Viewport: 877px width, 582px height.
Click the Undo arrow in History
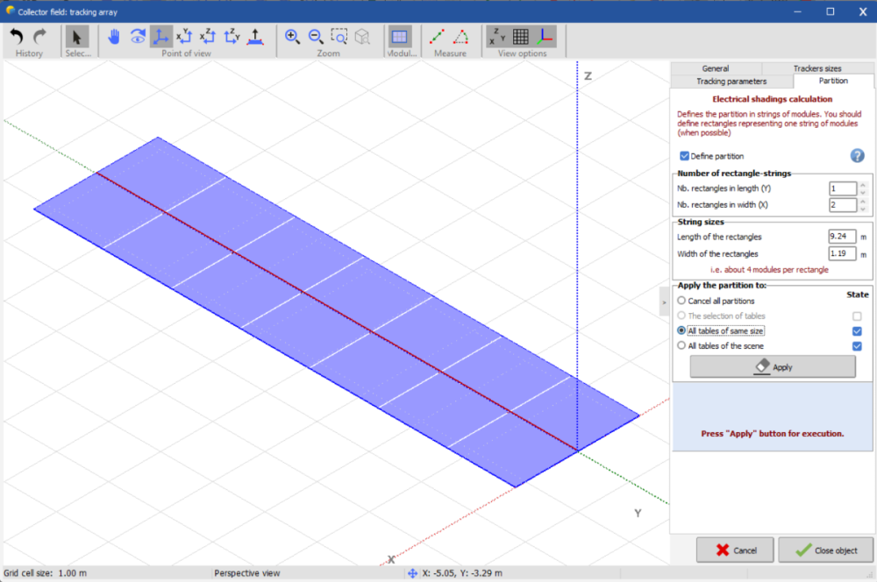click(x=17, y=37)
